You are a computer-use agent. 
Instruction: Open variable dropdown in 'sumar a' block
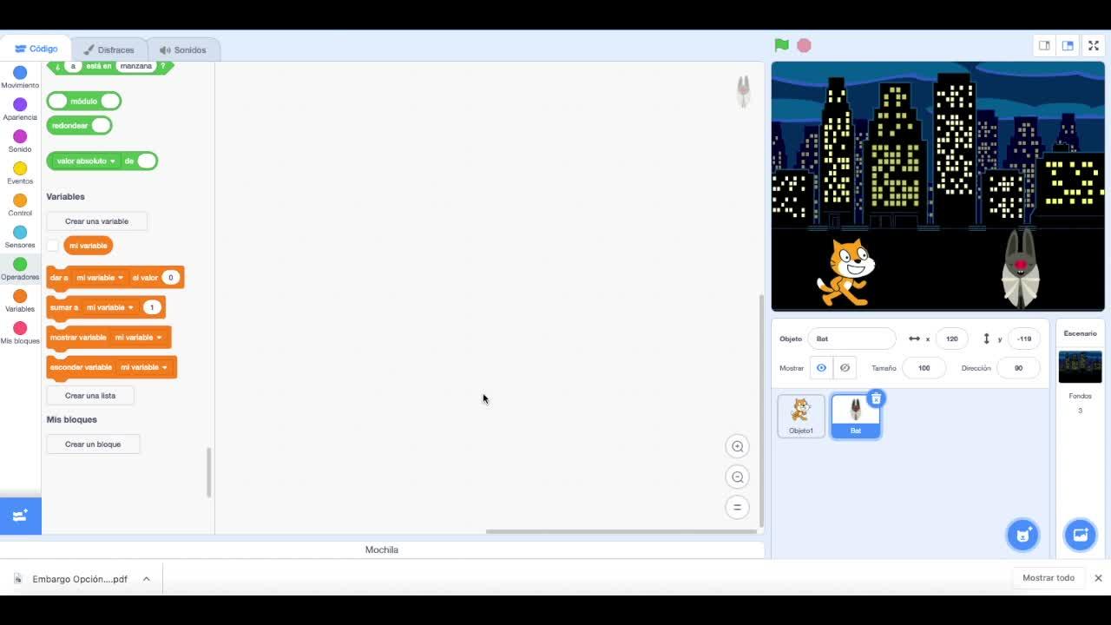109,307
